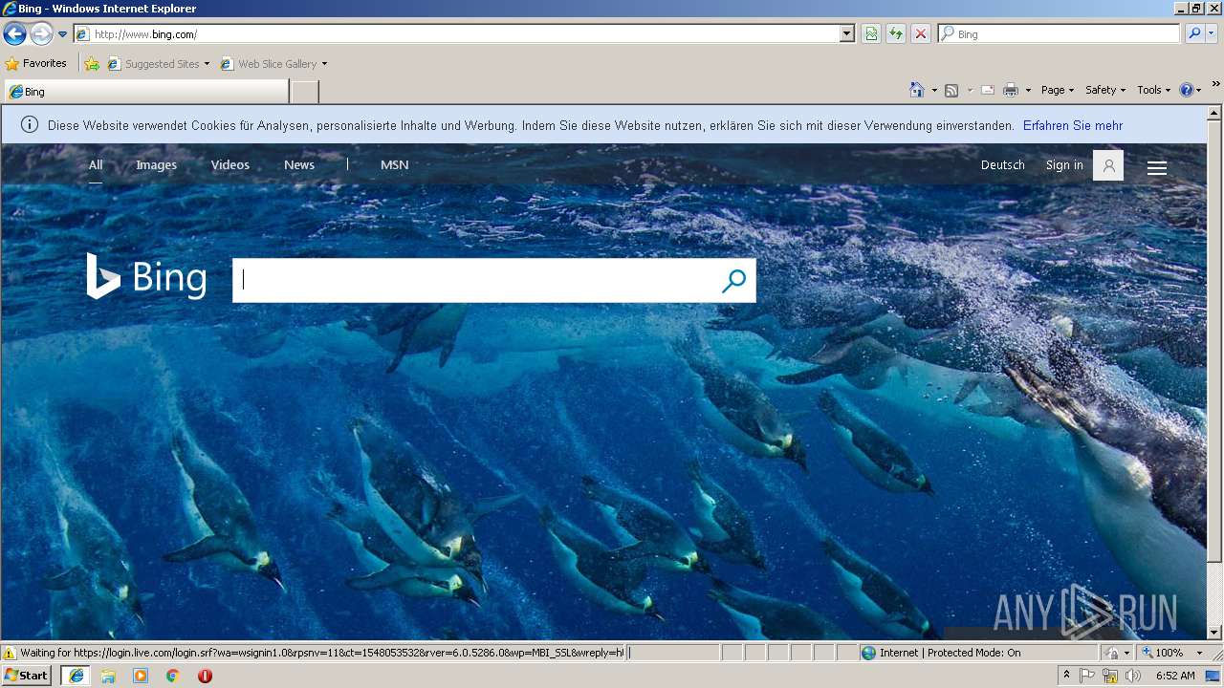The image size is (1224, 688).
Task: Stop loading with the red X icon
Action: (921, 34)
